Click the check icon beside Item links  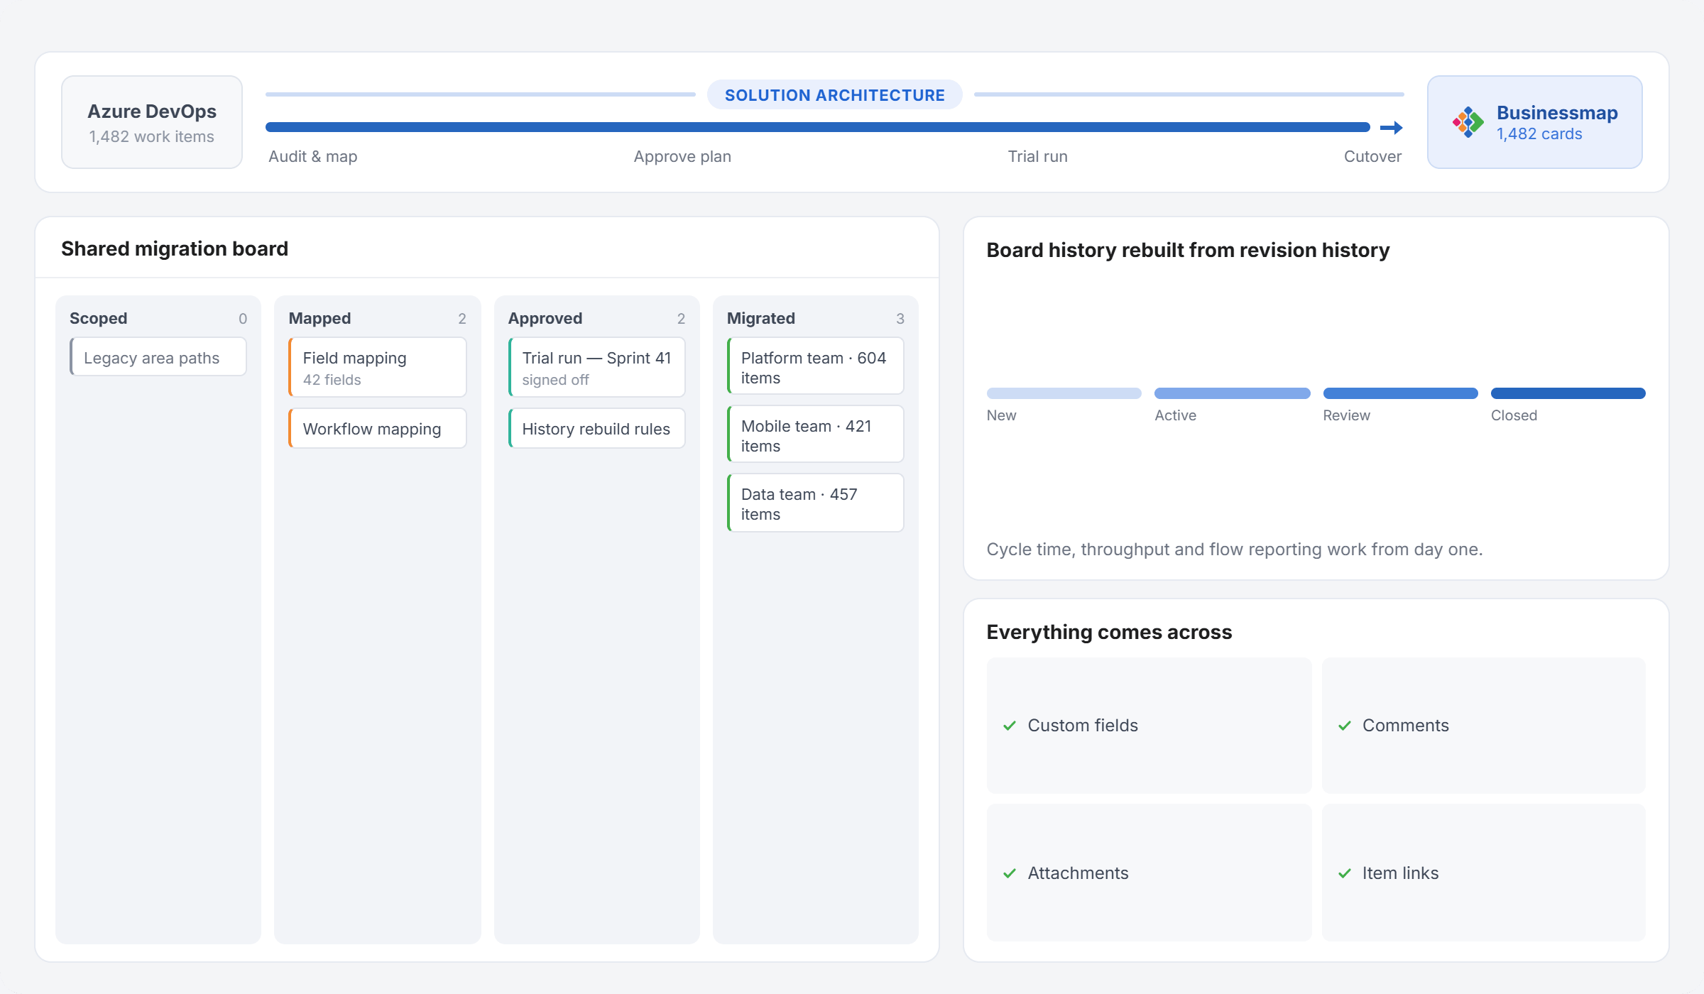click(1344, 873)
